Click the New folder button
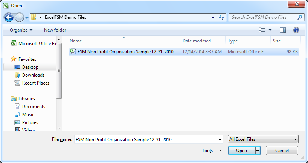 click(x=55, y=30)
